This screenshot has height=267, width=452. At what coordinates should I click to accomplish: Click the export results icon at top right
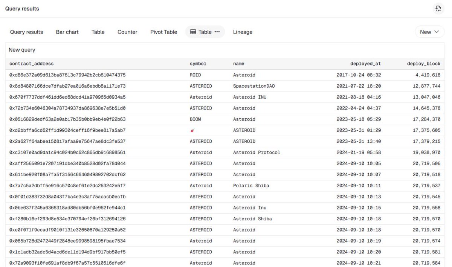point(438,9)
